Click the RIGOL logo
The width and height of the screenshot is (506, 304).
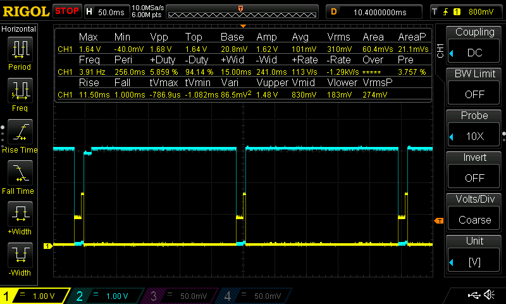click(26, 11)
